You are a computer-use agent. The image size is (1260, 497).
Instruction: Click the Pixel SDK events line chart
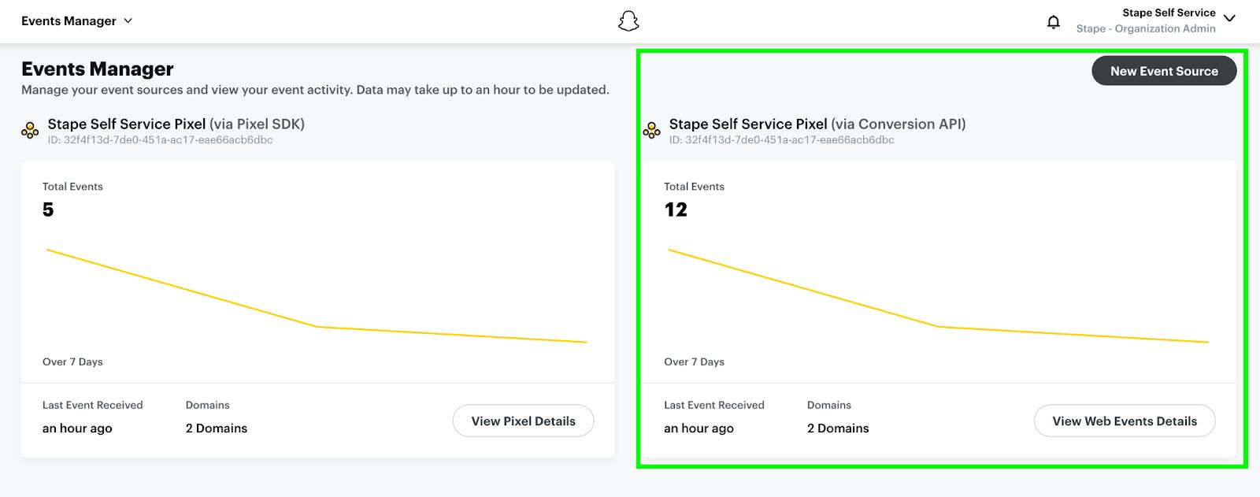[x=317, y=296]
